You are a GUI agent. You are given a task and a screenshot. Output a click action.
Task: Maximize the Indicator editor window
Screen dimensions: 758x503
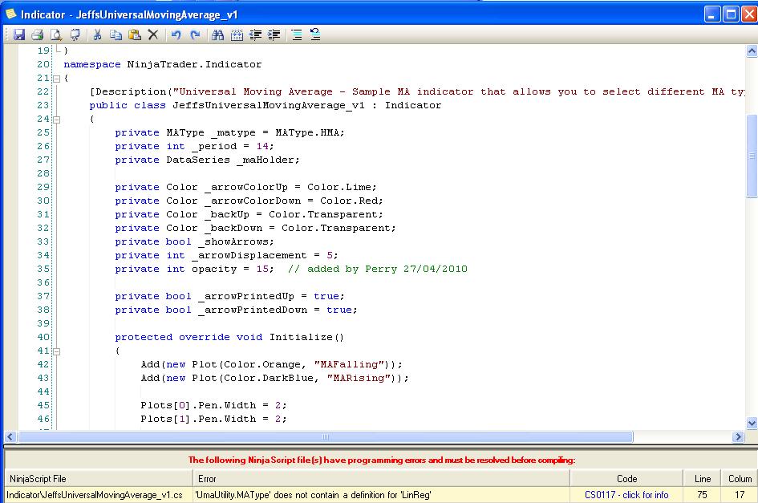(x=731, y=14)
